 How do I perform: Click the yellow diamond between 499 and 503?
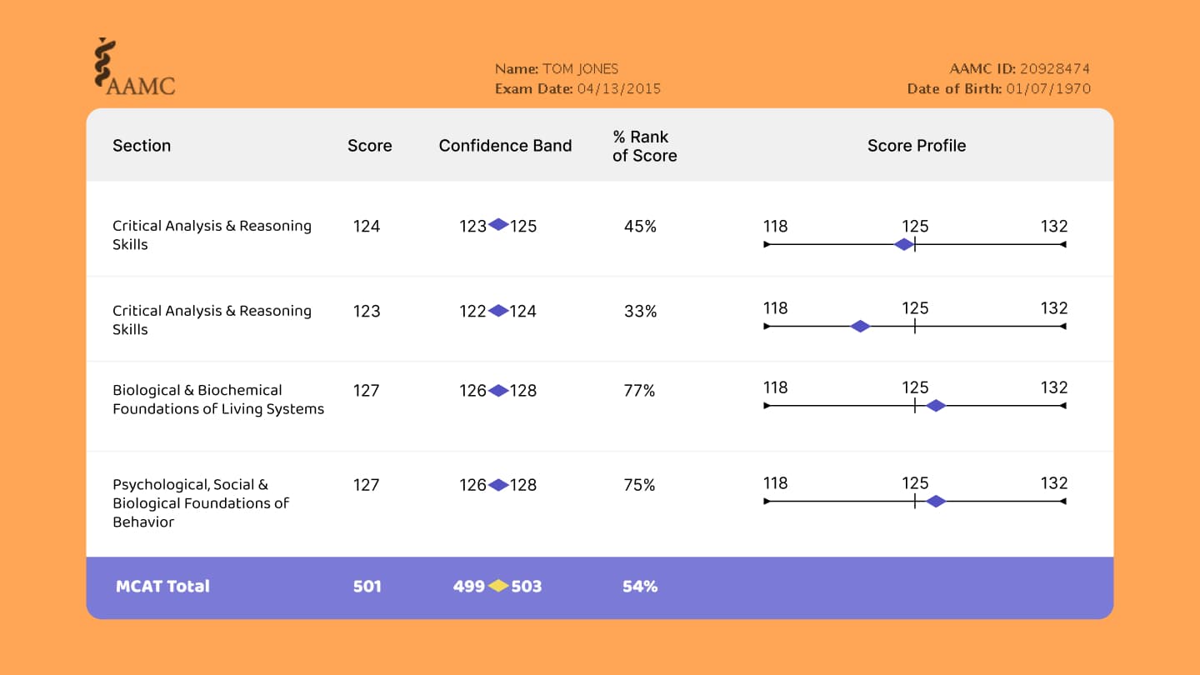(x=498, y=586)
